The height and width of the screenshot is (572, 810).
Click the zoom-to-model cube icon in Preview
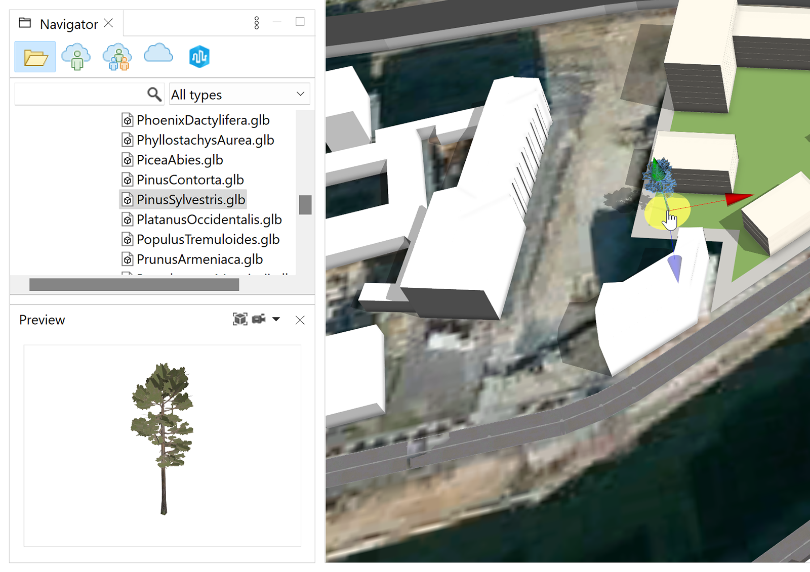(x=240, y=319)
